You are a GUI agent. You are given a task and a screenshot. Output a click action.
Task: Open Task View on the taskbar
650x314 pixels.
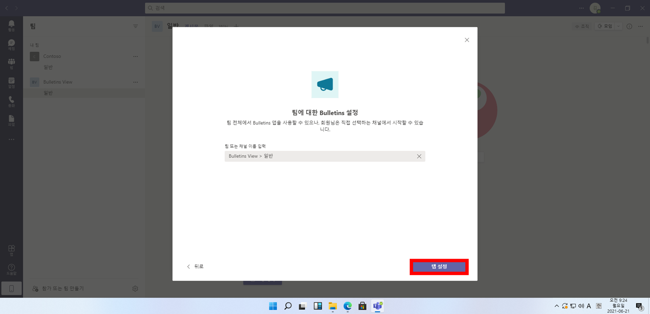click(x=303, y=306)
